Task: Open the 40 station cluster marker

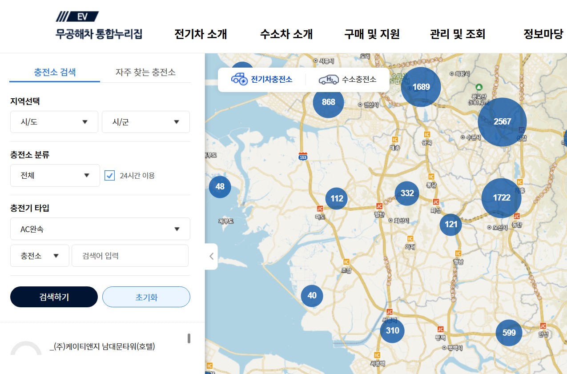Action: tap(312, 295)
